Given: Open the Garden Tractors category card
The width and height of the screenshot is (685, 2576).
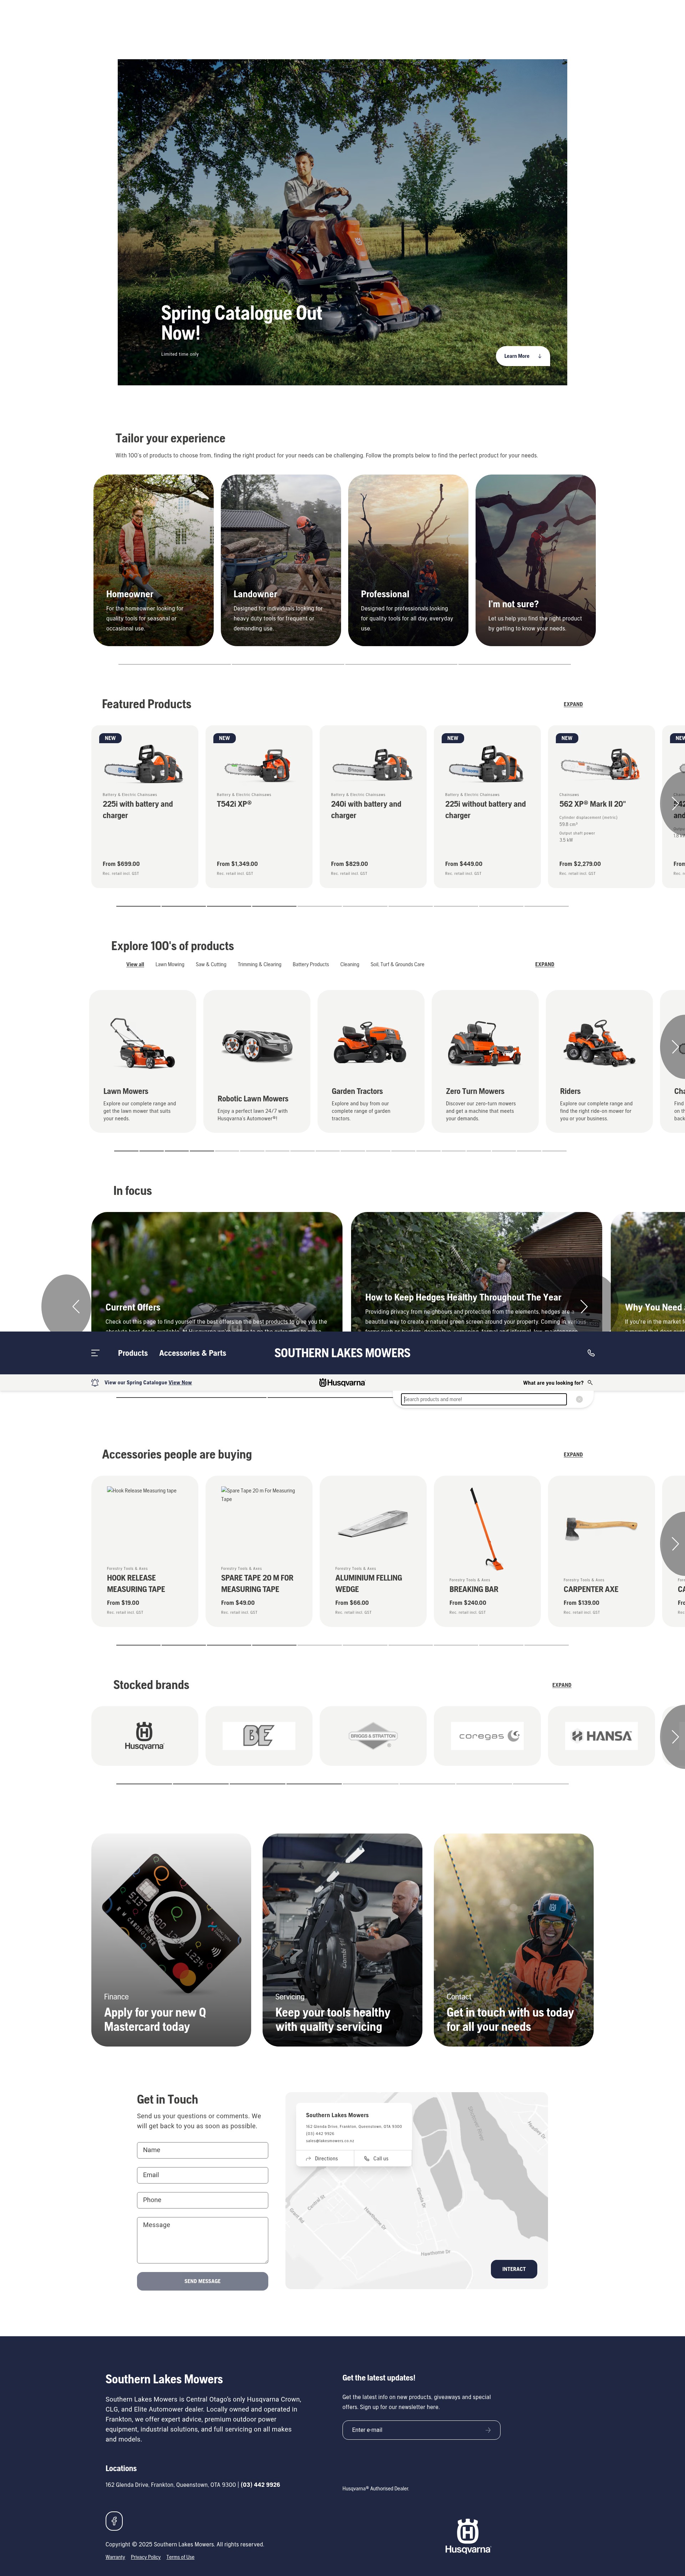Looking at the screenshot, I should 371,1061.
